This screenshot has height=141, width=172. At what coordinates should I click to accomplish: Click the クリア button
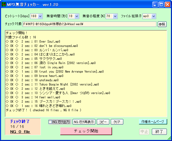coord(117,122)
